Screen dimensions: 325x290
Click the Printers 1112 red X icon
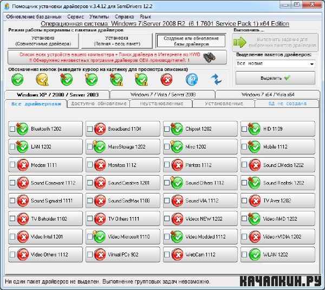[x=178, y=165]
